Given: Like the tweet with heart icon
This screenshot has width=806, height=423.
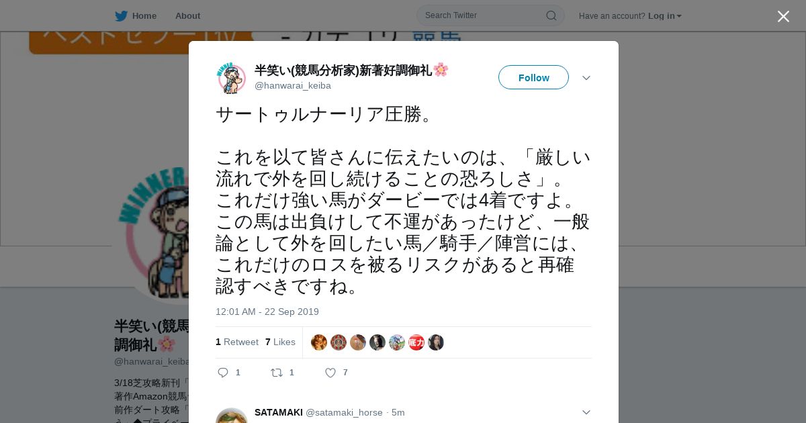Looking at the screenshot, I should click(330, 373).
